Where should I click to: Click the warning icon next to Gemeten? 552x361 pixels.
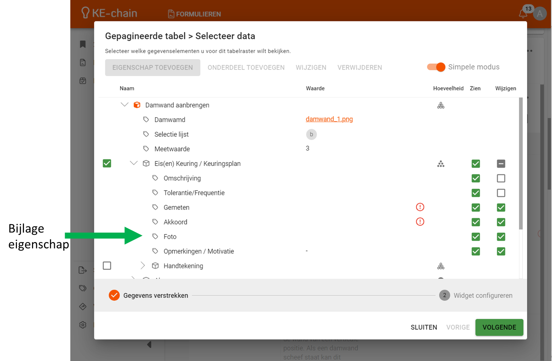(420, 207)
